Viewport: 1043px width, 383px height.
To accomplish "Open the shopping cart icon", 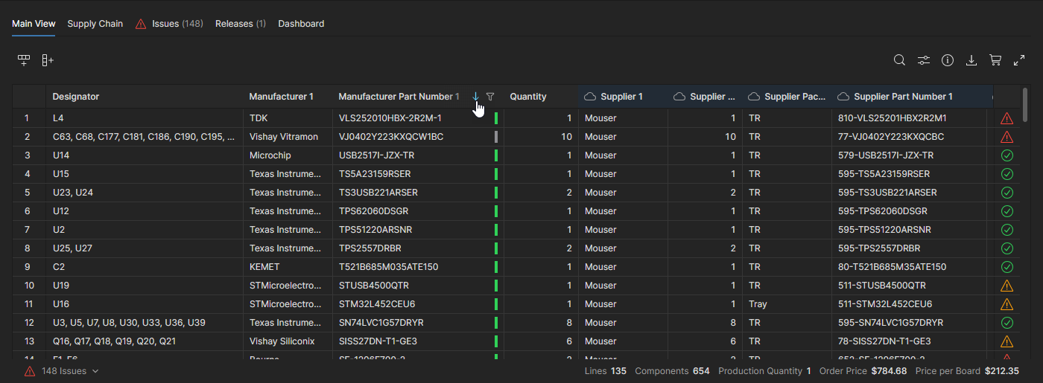I will point(995,60).
